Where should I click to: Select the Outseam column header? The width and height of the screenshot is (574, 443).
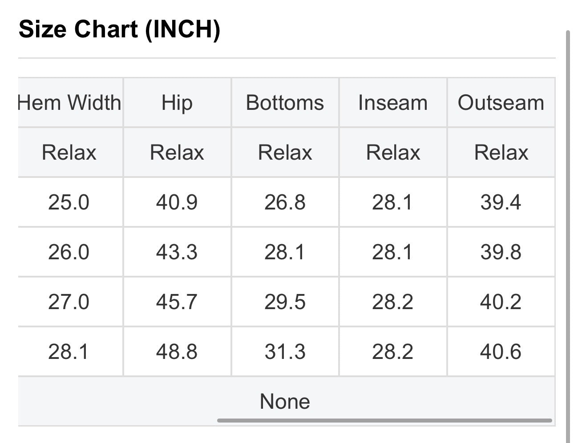[501, 103]
